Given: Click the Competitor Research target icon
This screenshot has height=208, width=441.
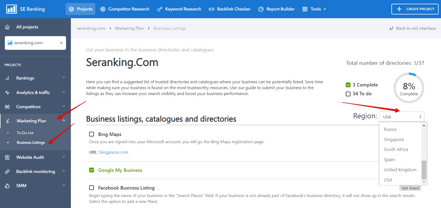Looking at the screenshot, I should tap(103, 9).
